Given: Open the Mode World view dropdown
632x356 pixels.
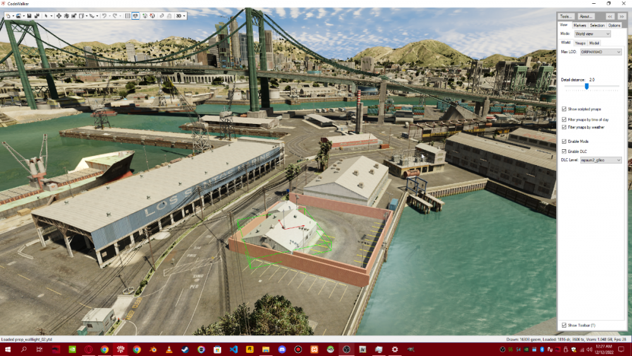Looking at the screenshot, I should click(592, 34).
